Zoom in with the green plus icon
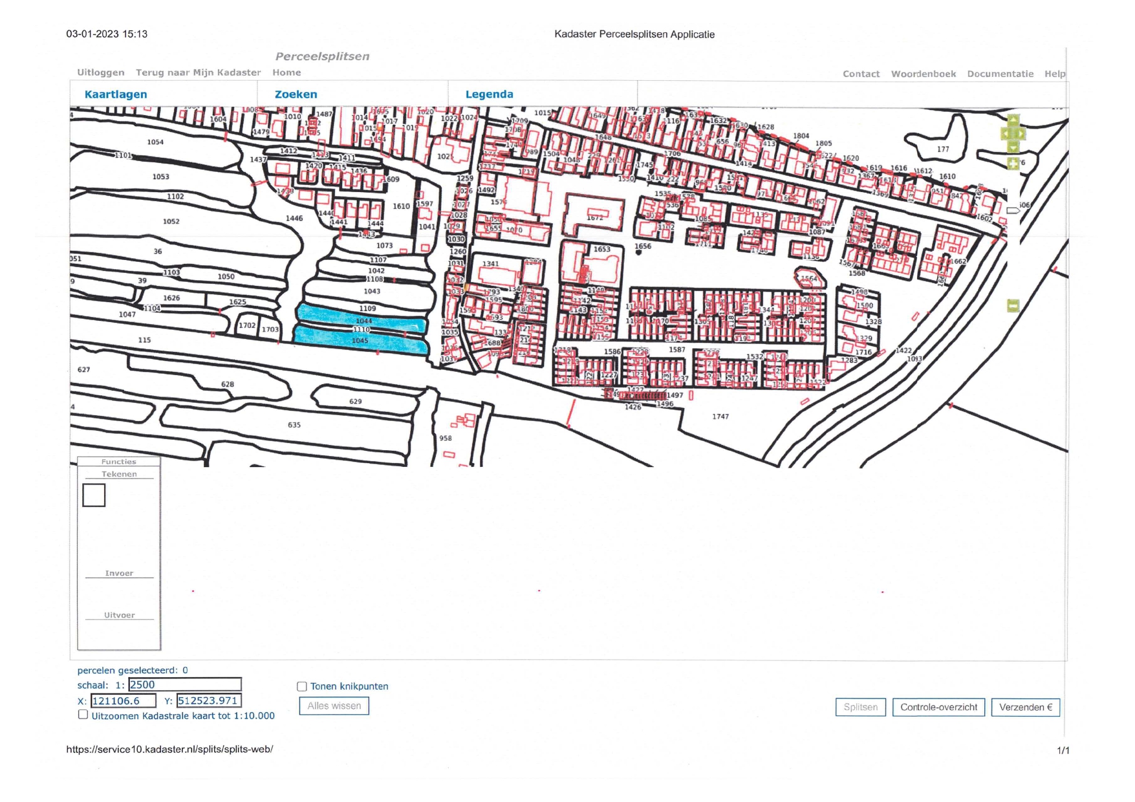 pyautogui.click(x=1013, y=164)
